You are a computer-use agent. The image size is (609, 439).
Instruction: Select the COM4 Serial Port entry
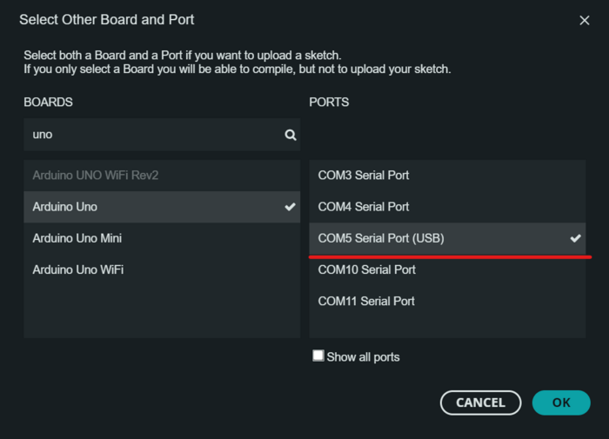(364, 207)
